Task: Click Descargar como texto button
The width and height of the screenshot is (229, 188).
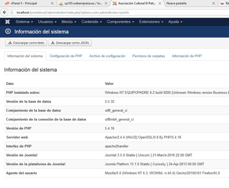Action: pos(26,43)
